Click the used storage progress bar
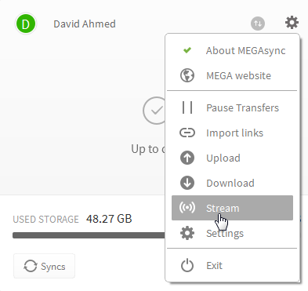The width and height of the screenshot is (308, 291). click(x=89, y=235)
